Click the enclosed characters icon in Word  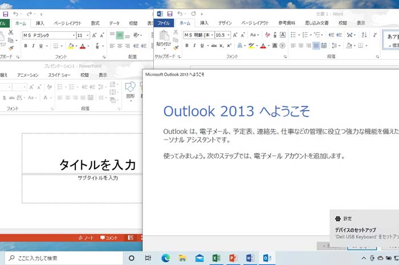point(282,46)
